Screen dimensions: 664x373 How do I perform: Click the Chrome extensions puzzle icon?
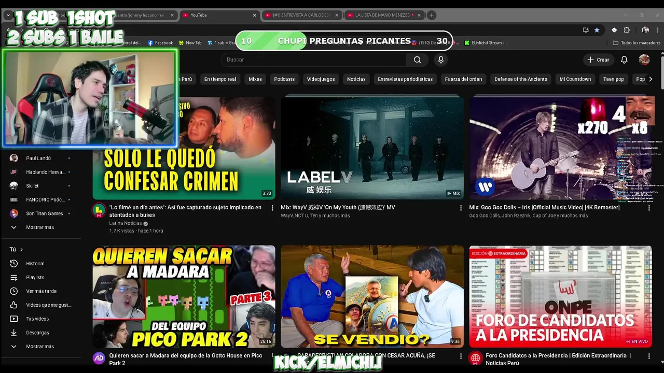click(627, 30)
